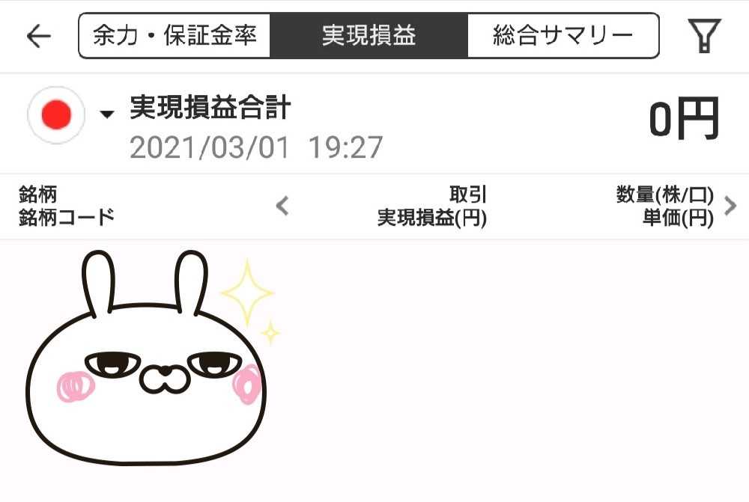Screen dimensions: 749x502
Task: Open the 総合サマリー tab
Action: coord(563,36)
